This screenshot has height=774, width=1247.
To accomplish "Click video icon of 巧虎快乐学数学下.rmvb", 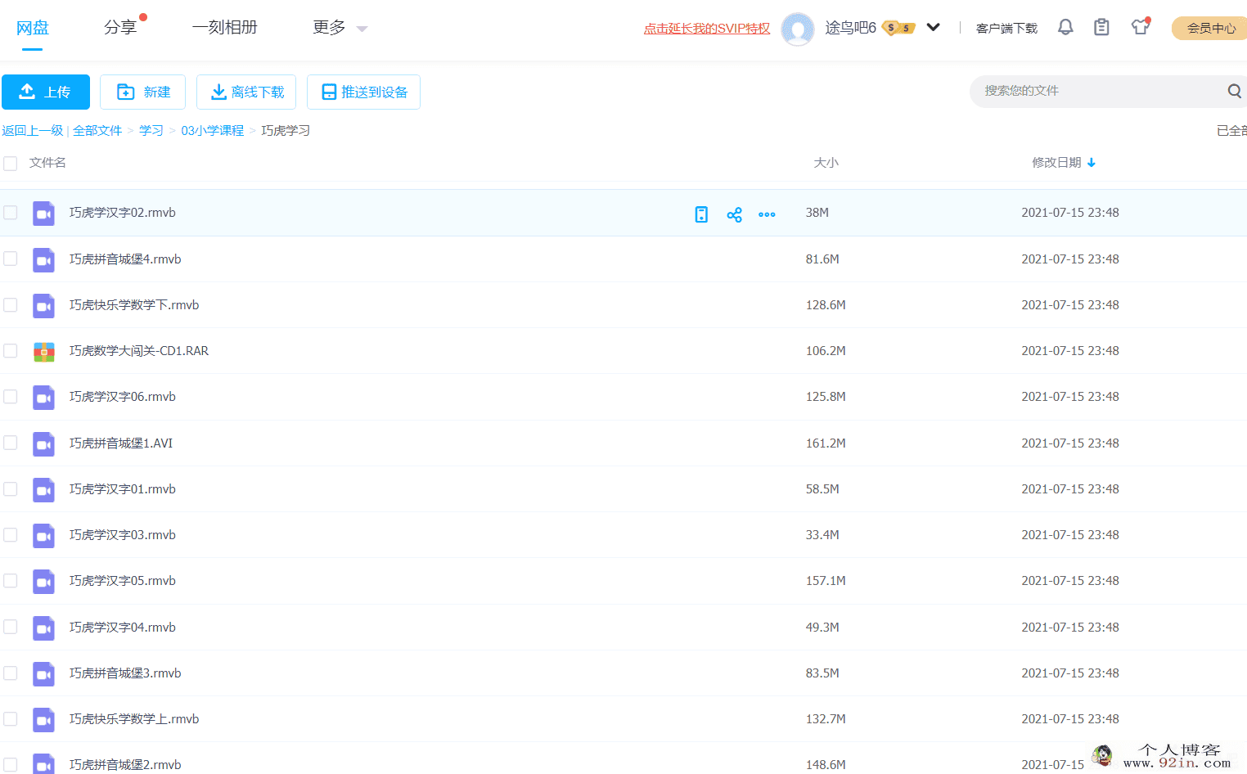I will click(x=43, y=306).
